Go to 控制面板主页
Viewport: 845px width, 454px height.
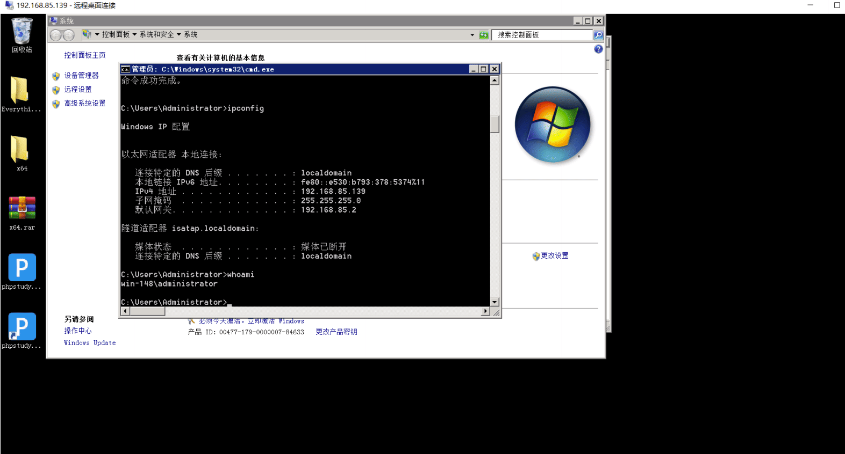[x=85, y=55]
